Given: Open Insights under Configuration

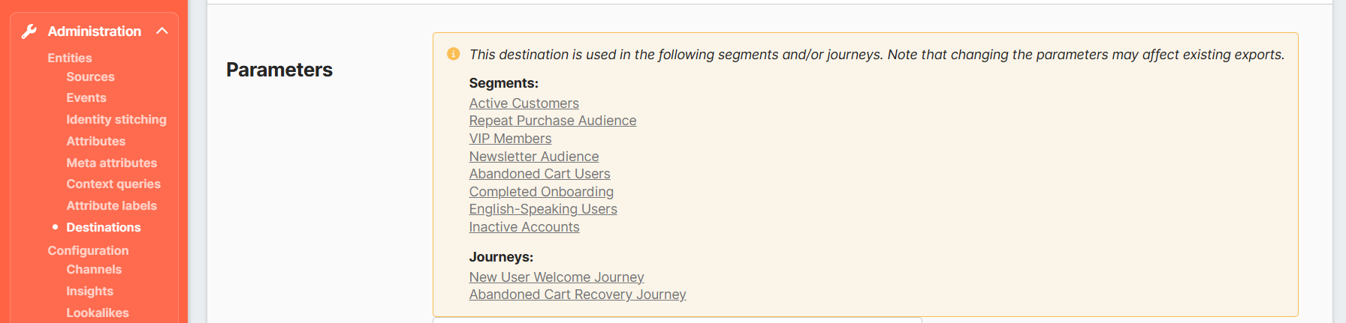Looking at the screenshot, I should [89, 291].
